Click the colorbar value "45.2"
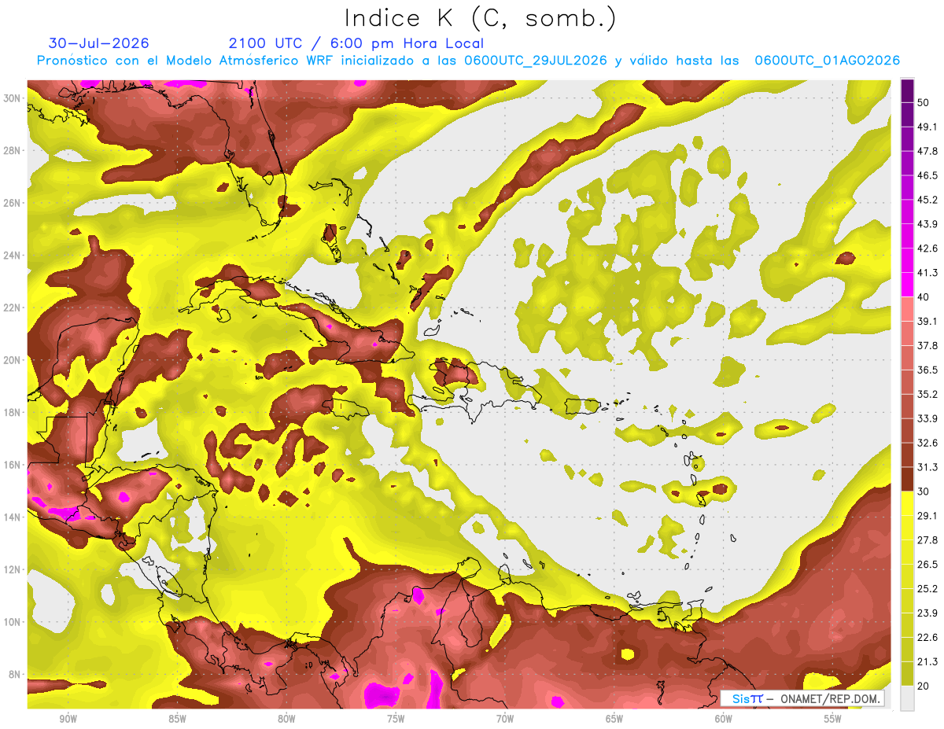Viewport: 944px width, 729px height. [x=927, y=200]
